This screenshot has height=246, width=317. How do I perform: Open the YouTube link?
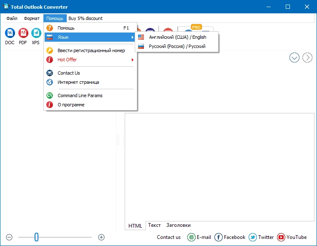click(x=292, y=237)
